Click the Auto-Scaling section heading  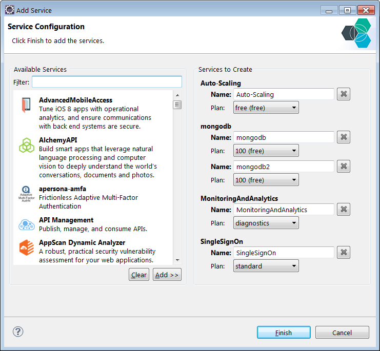tap(221, 83)
